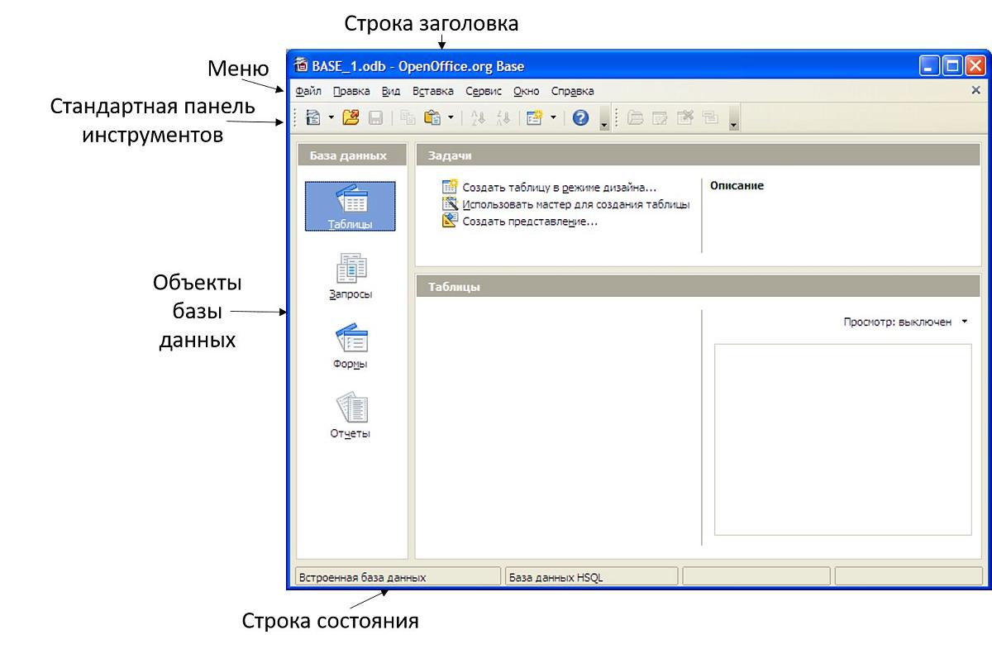Click the New form toolbar icon
Image resolution: width=992 pixels, height=649 pixels.
pos(534,118)
